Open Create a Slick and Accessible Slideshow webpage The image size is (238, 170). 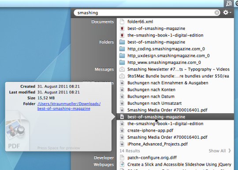tap(179, 164)
